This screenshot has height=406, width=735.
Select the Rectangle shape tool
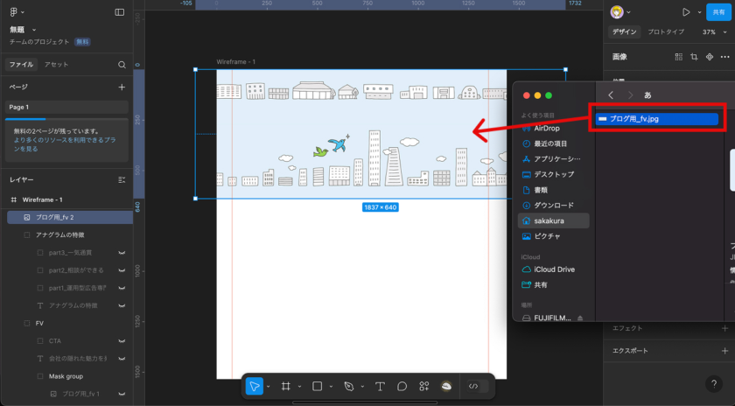point(318,386)
